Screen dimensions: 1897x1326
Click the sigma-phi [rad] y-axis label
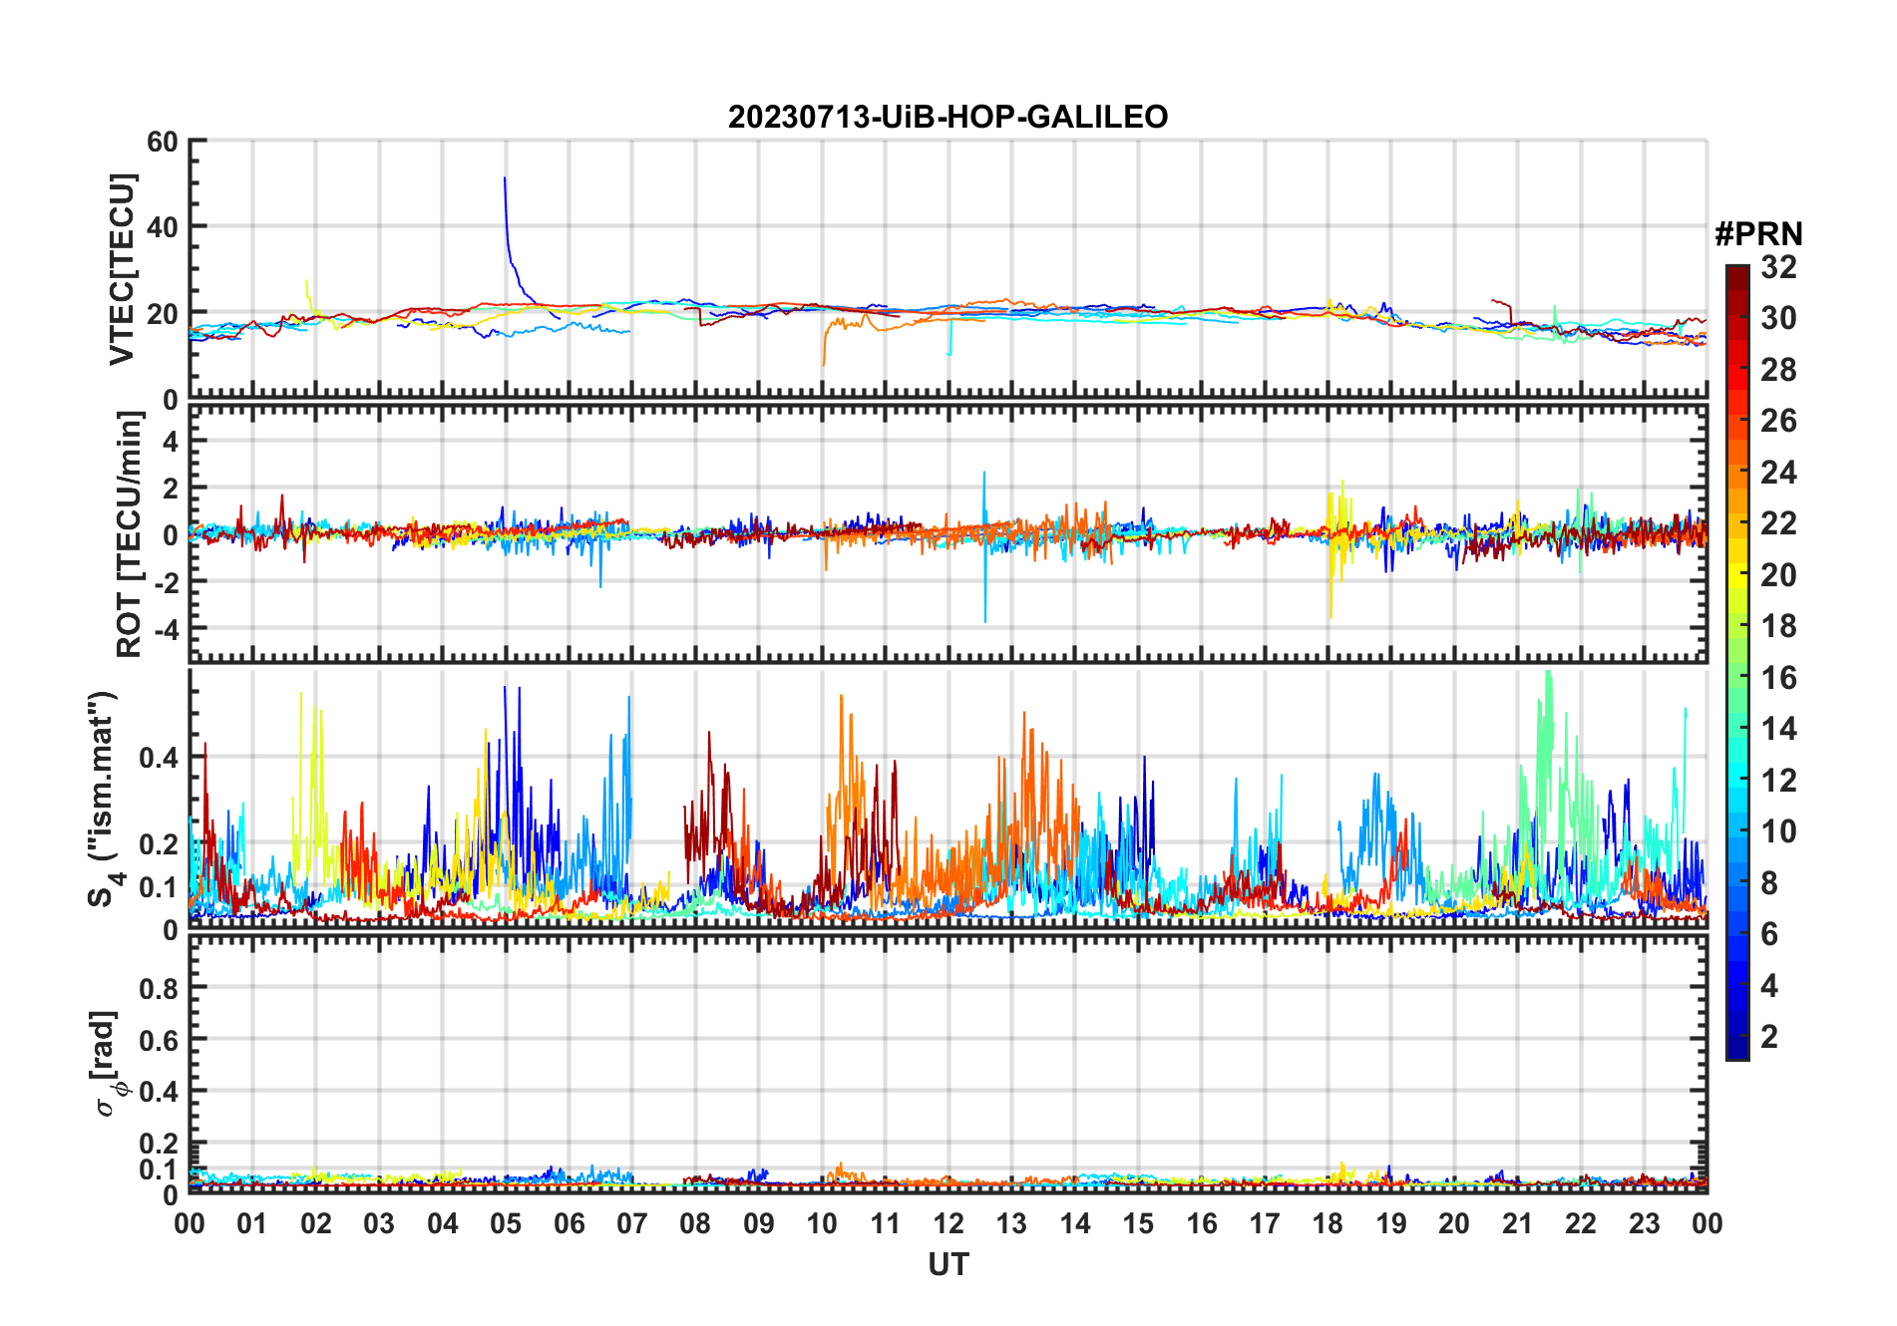click(108, 1064)
